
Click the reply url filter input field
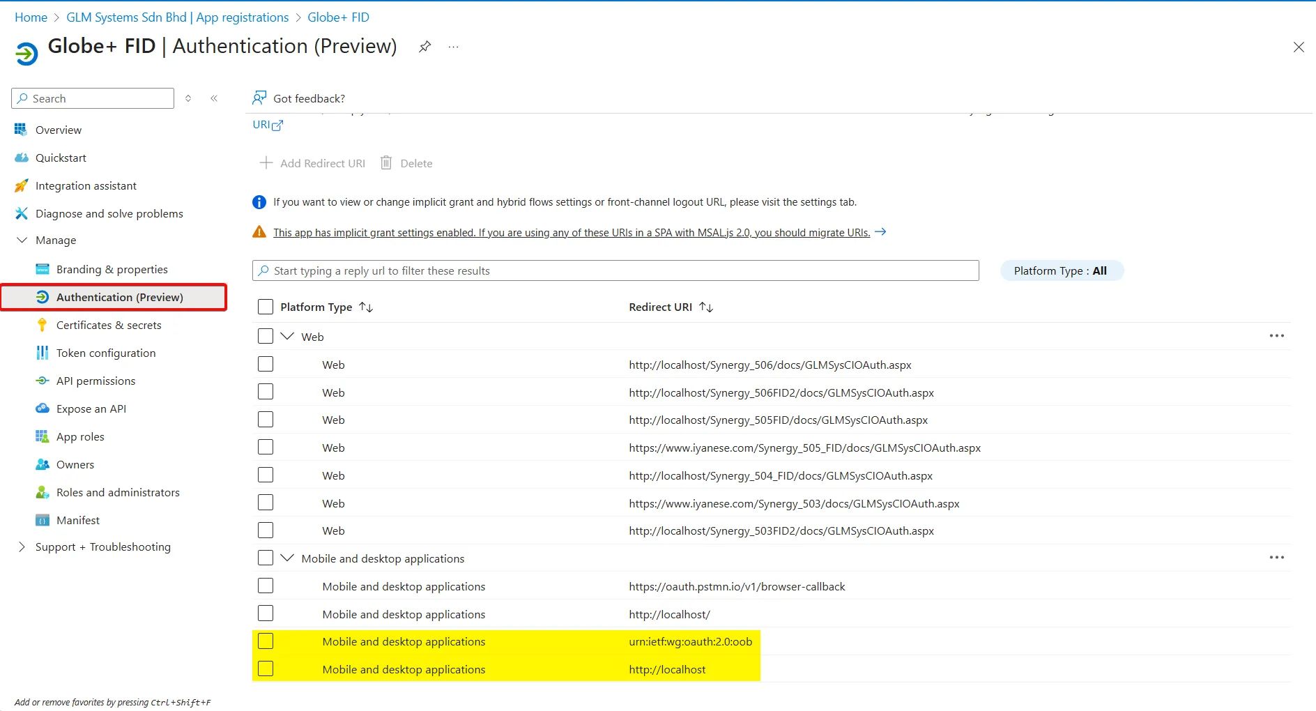[x=615, y=271]
